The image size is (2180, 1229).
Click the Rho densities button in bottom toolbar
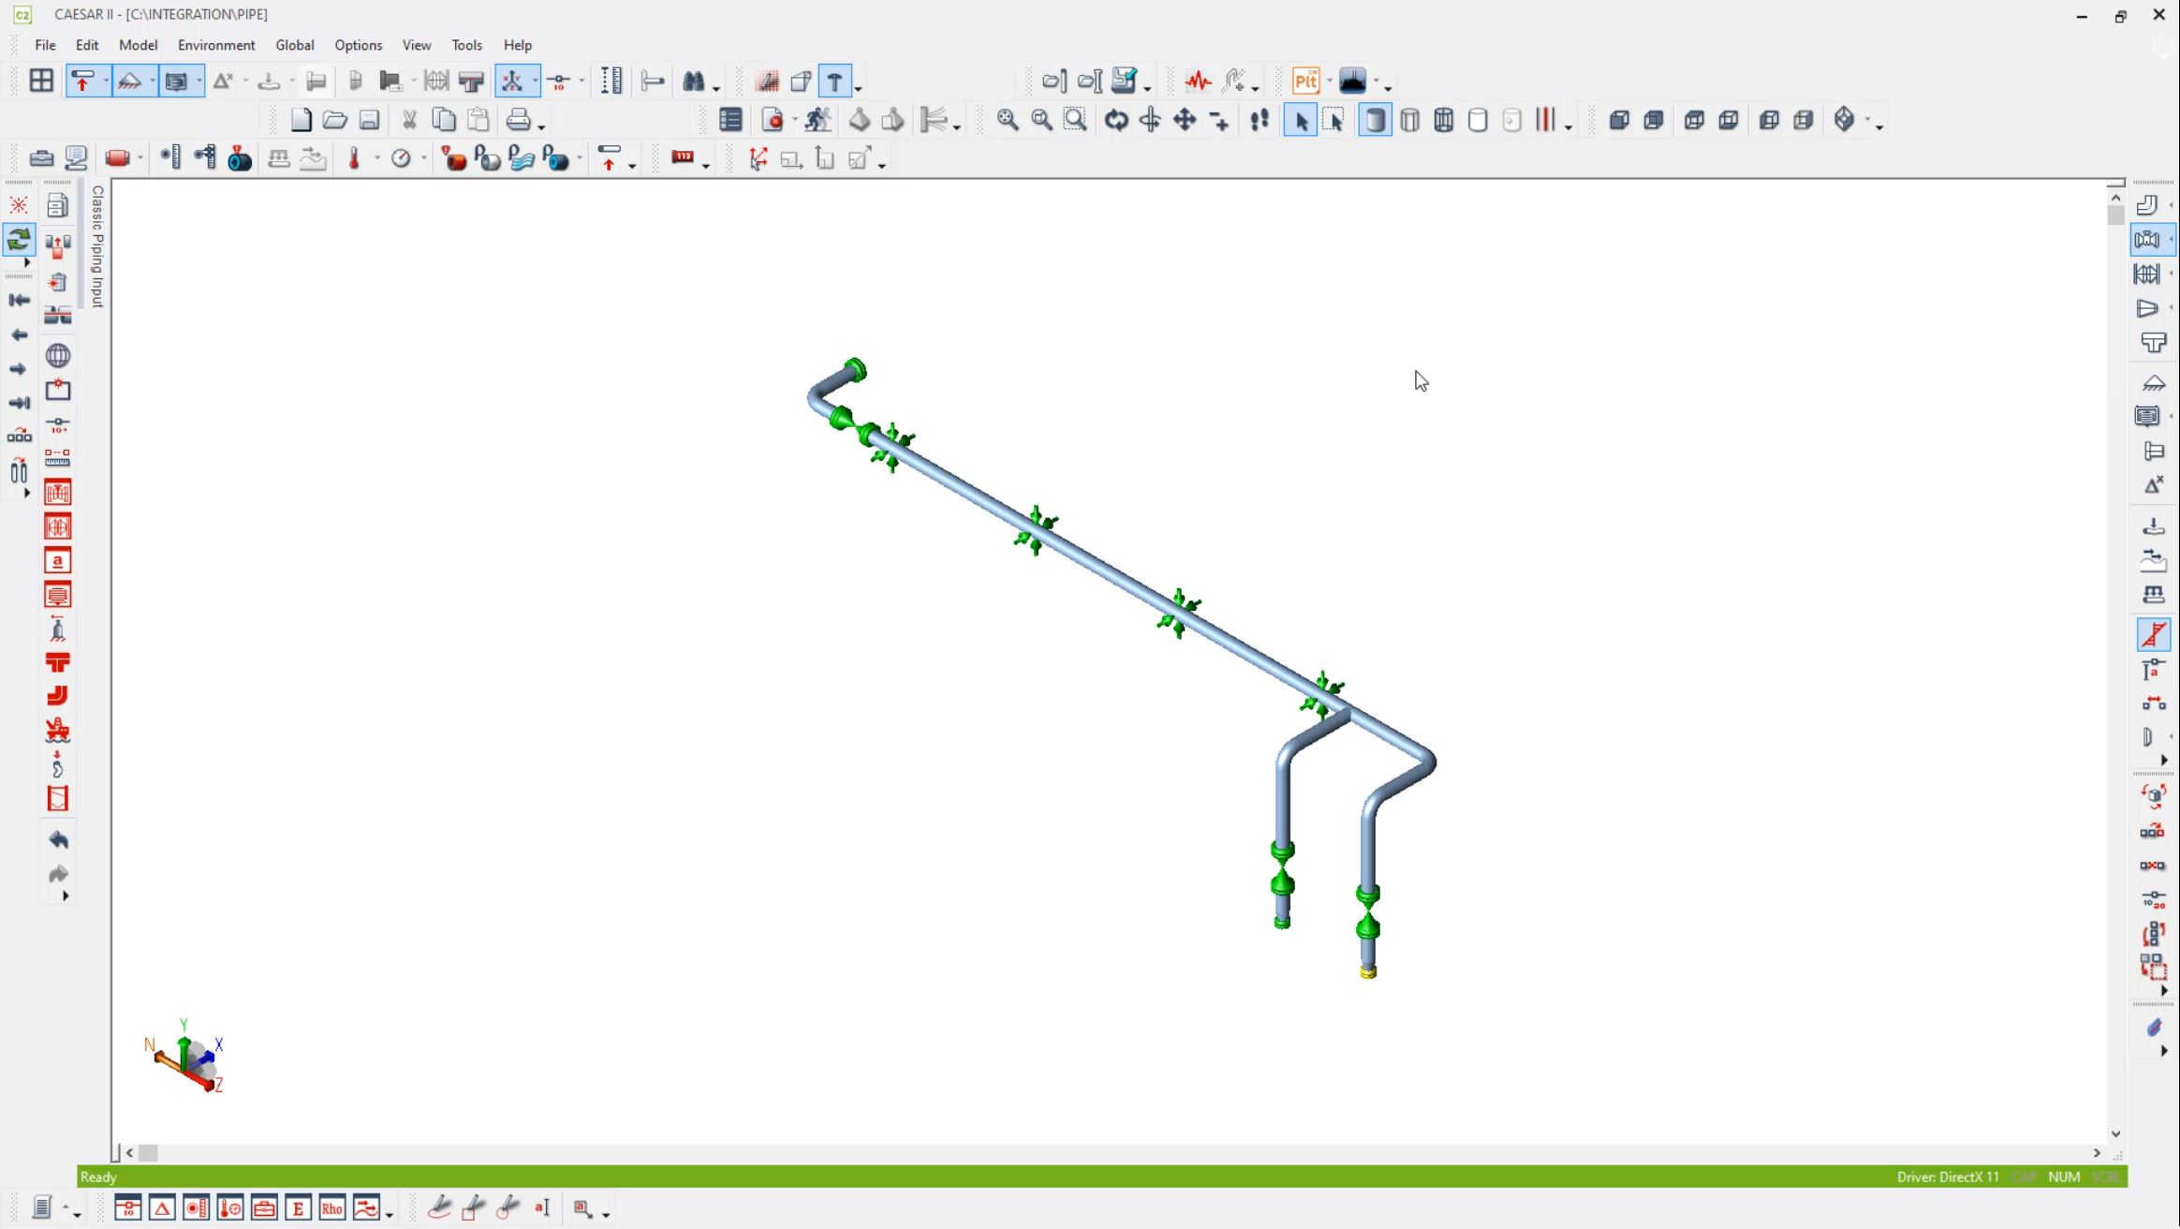coord(331,1208)
